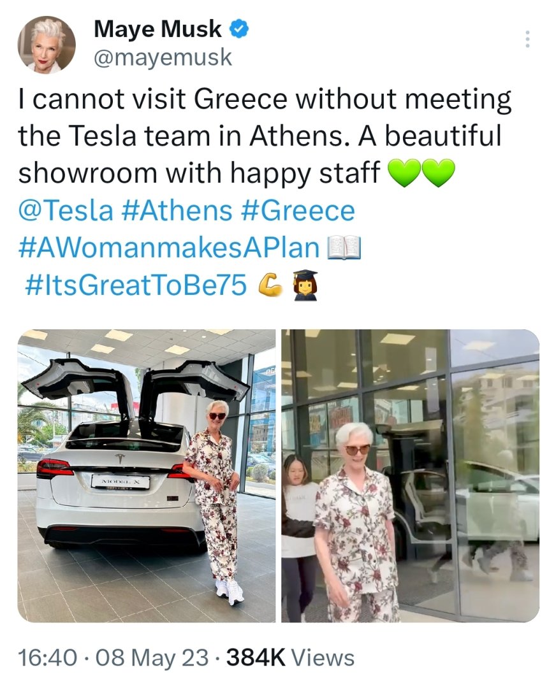Image resolution: width=556 pixels, height=688 pixels.
Task: Click the open book emoji
Action: pos(344,248)
